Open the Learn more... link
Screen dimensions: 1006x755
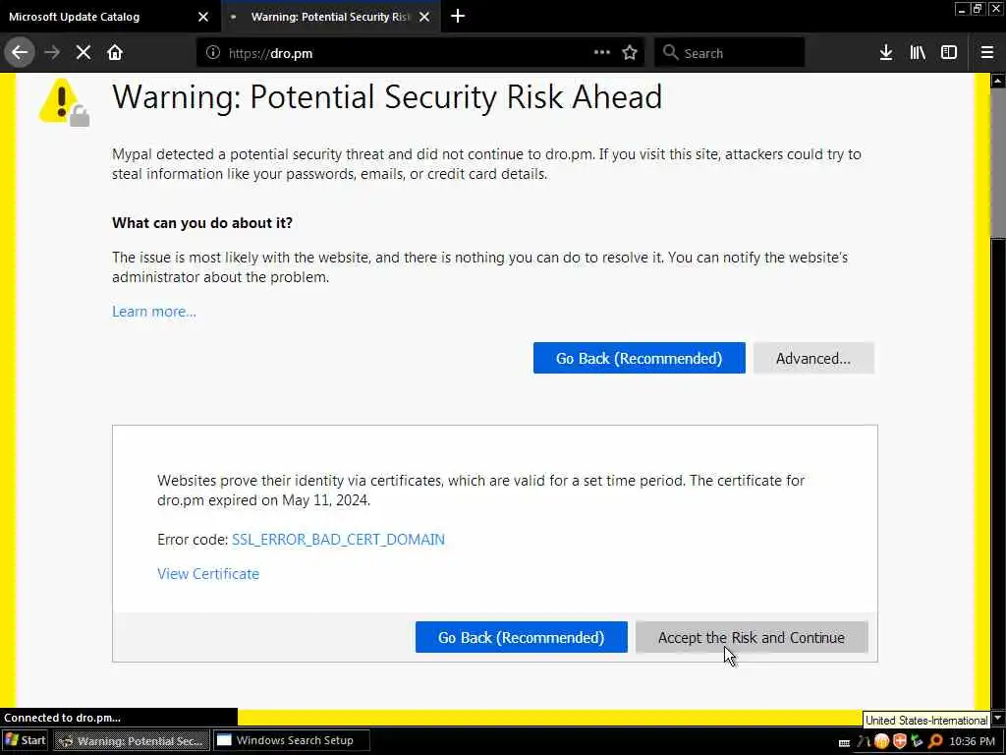[154, 312]
